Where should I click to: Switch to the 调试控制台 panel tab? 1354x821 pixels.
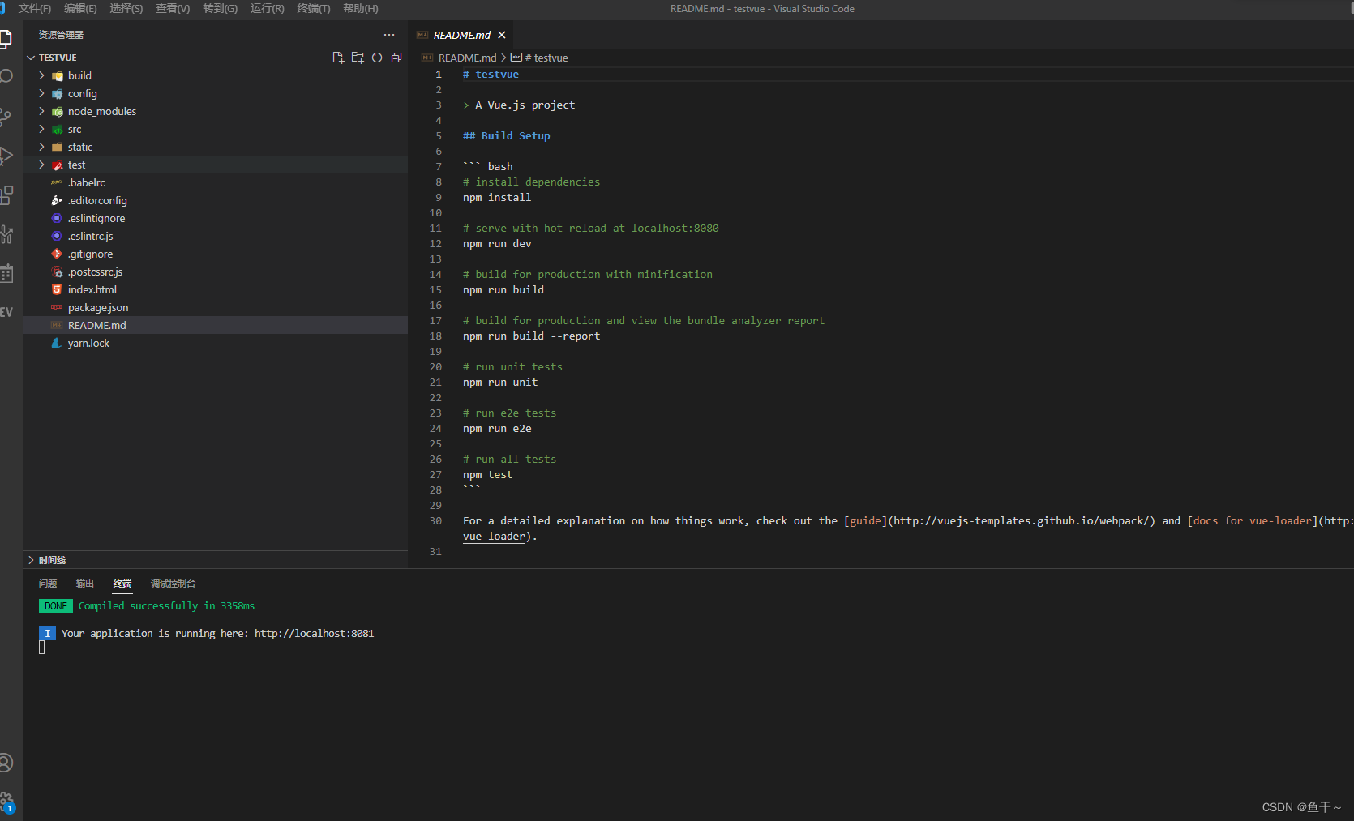[x=173, y=584]
